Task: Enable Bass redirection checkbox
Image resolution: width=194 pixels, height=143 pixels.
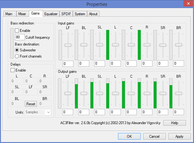Action: pyautogui.click(x=17, y=31)
